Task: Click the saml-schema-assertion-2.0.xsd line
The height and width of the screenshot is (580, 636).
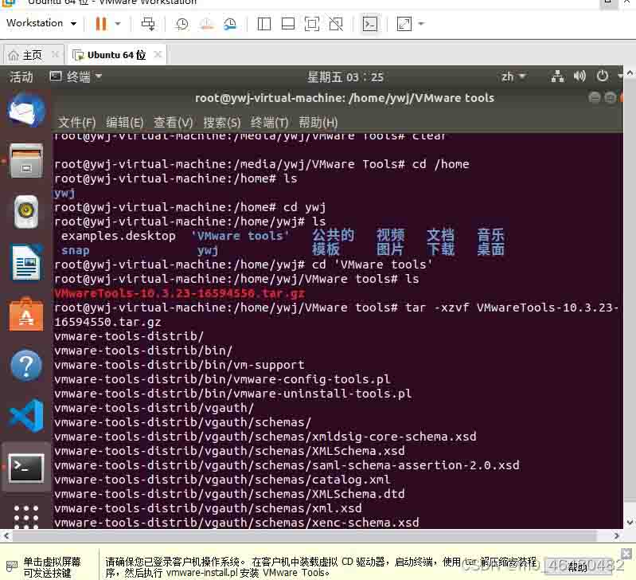Action: coord(287,465)
